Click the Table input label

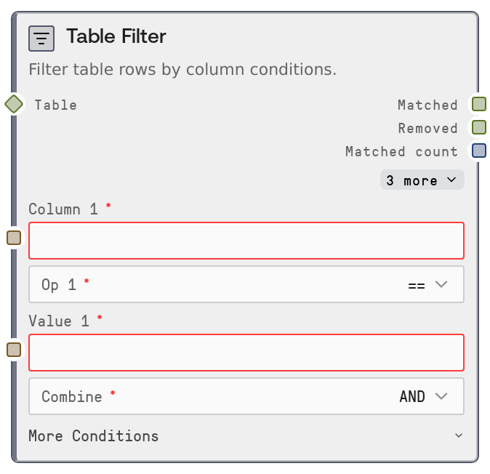coord(56,105)
